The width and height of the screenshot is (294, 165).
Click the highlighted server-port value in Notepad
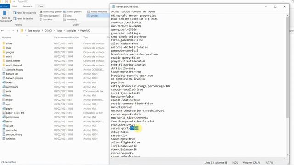pos(134,128)
